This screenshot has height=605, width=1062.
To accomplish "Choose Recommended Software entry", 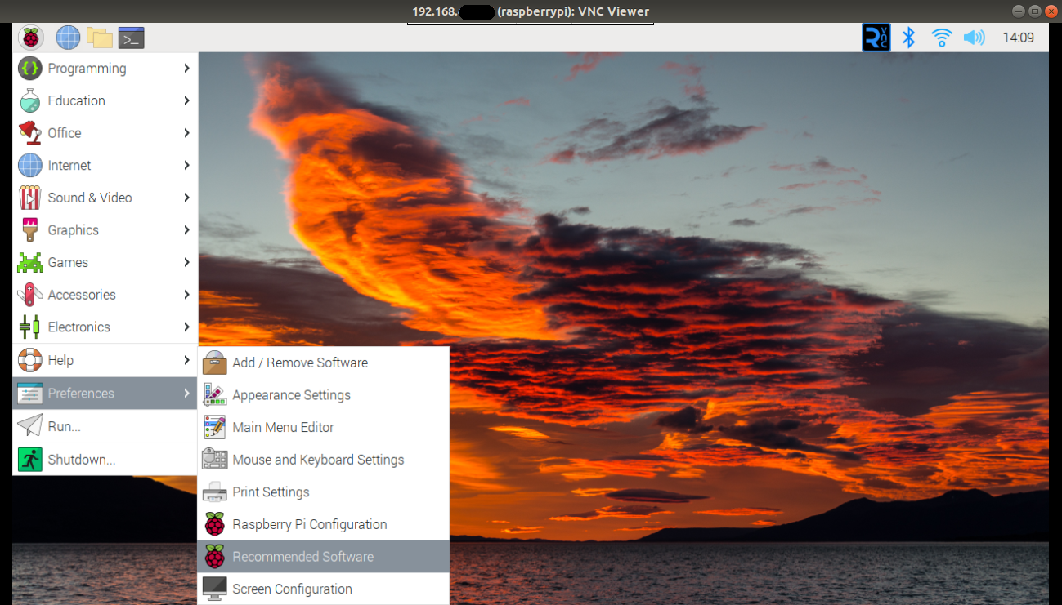I will coord(323,557).
